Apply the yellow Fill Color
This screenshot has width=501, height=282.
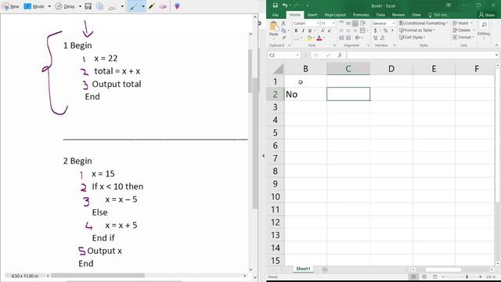[x=309, y=38]
